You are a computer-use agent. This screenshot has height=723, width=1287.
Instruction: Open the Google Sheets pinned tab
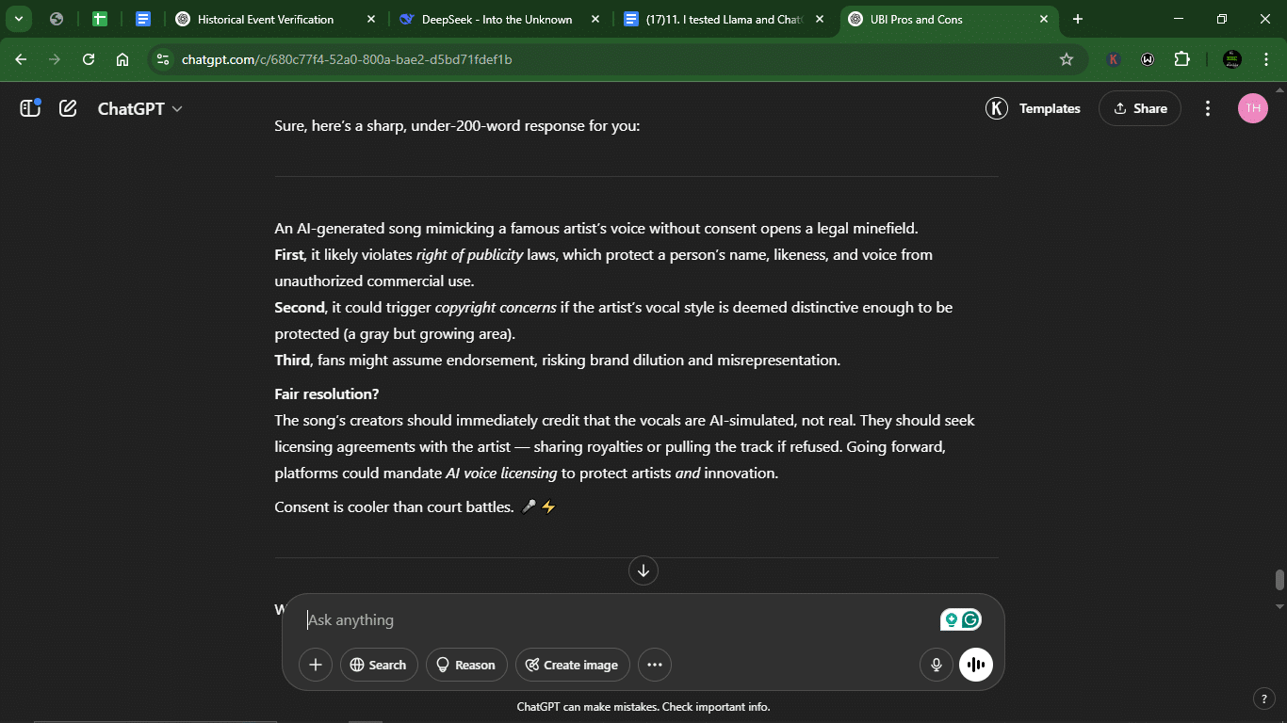click(x=99, y=19)
